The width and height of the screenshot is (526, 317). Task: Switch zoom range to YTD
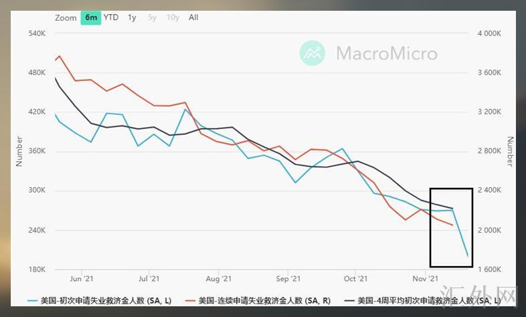[x=111, y=17]
